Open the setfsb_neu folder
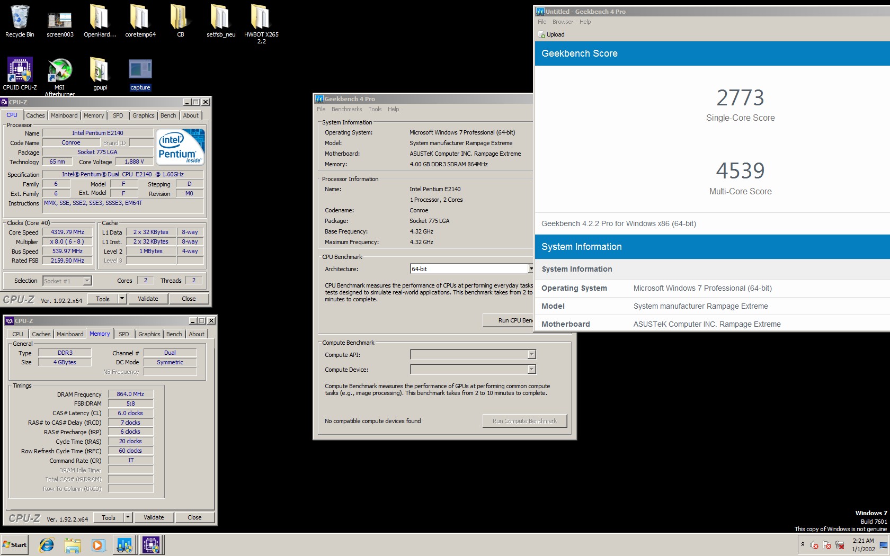The image size is (890, 556). (x=221, y=20)
